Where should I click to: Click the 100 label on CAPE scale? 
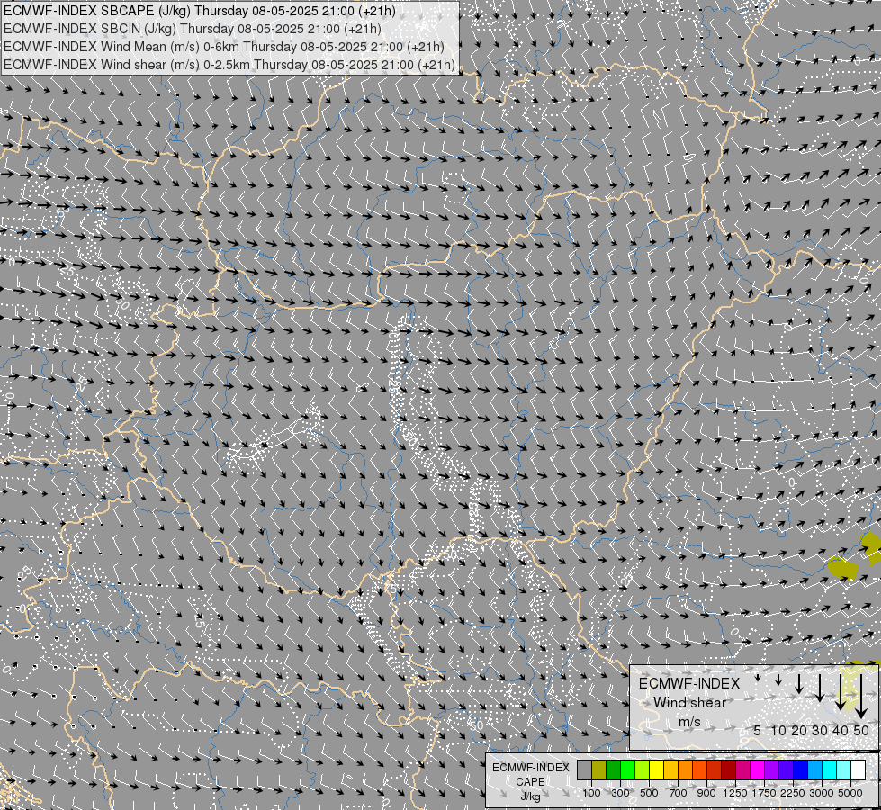pyautogui.click(x=591, y=793)
